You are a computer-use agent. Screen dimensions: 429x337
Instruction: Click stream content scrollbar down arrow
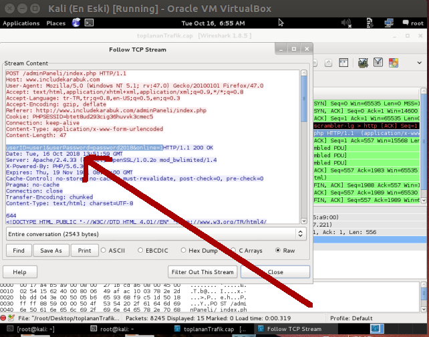coord(303,221)
